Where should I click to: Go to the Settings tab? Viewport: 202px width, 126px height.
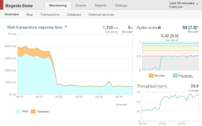[121, 6]
